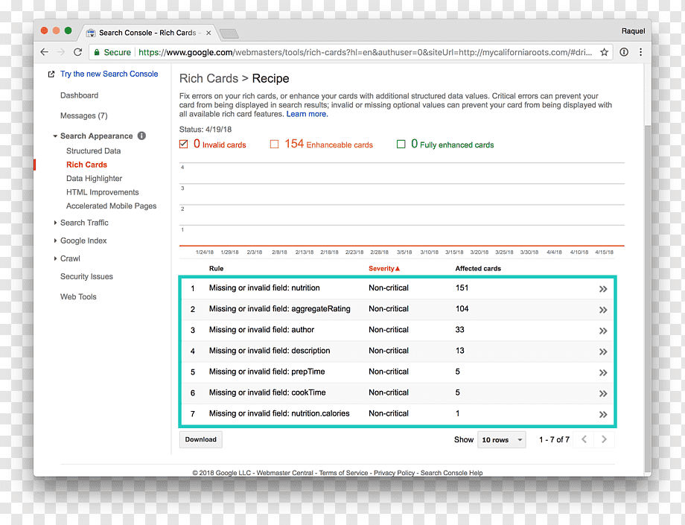This screenshot has height=525, width=685.
Task: Select Data Highlighter in the sidebar
Action: click(94, 178)
